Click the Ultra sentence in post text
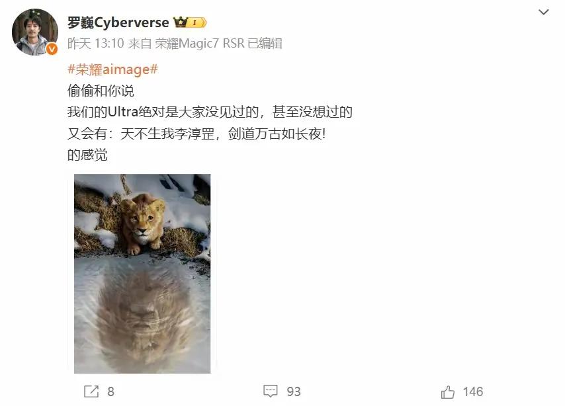 pos(210,112)
